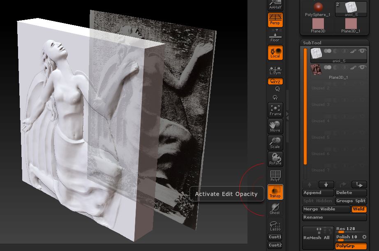This screenshot has width=379, height=251.
Task: Click the AAHalf zoom button
Action: [275, 5]
